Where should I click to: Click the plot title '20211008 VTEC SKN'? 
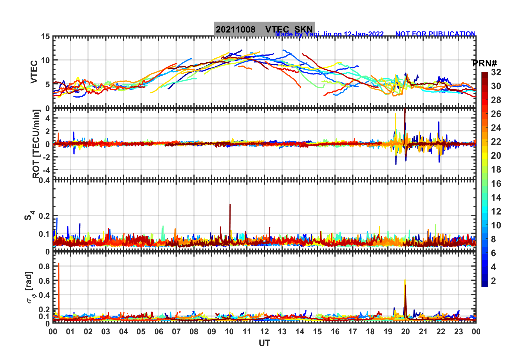tap(264, 29)
